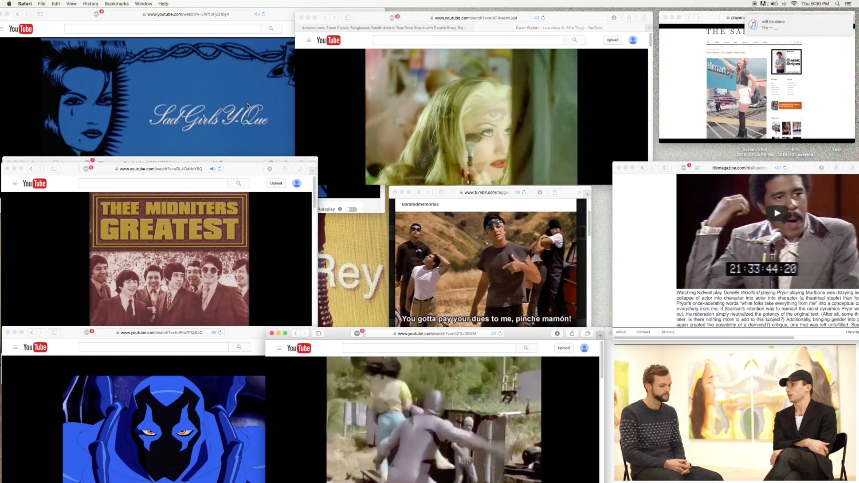Show more toolbar items in tumblr window
The image size is (859, 483).
[579, 192]
